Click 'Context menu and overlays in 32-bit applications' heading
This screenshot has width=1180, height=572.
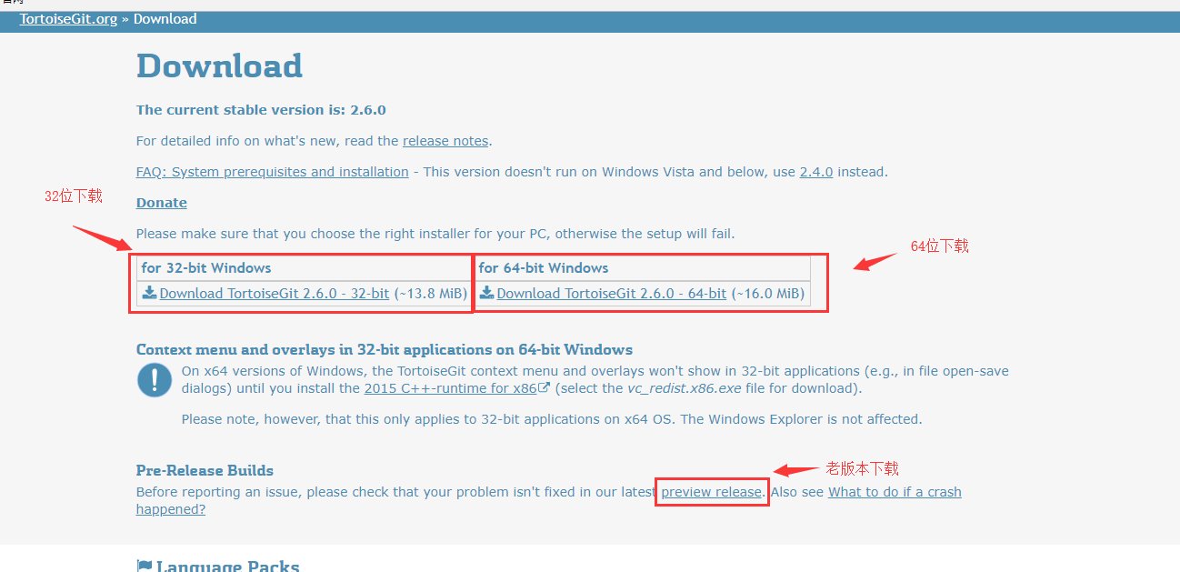tap(385, 349)
